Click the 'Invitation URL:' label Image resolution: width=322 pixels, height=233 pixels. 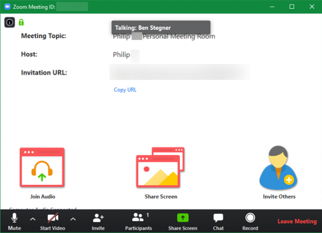[44, 72]
